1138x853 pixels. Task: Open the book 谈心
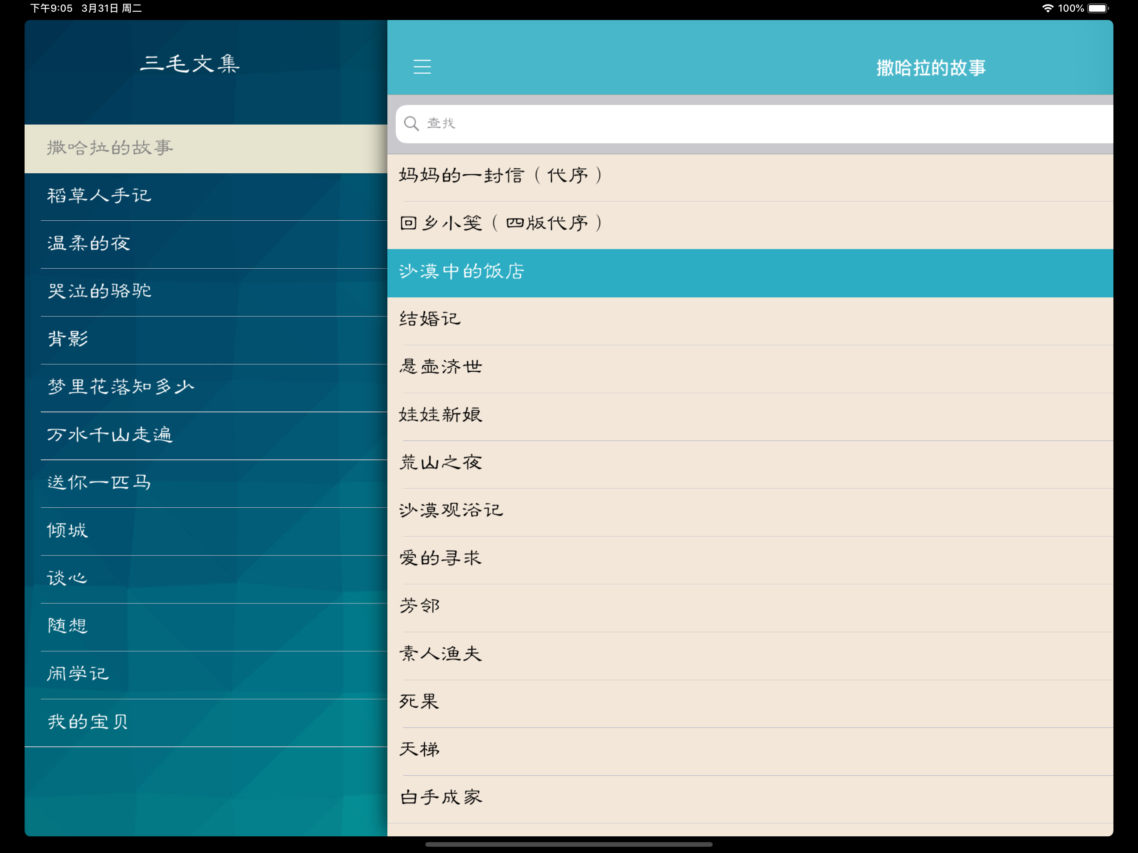click(206, 579)
